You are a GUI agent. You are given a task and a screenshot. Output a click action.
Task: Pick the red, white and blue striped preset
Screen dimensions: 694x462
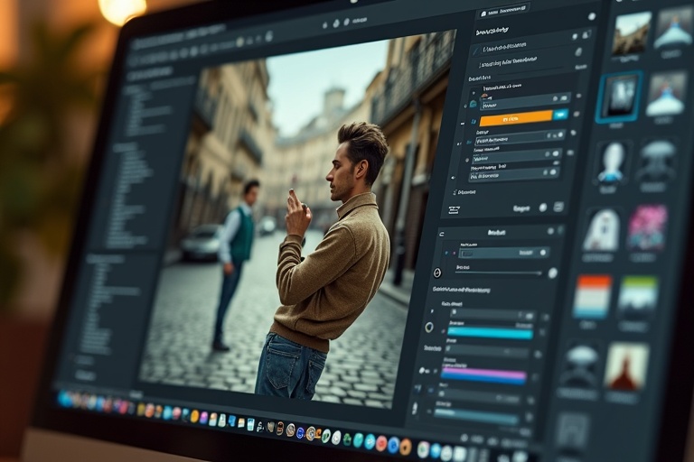pos(592,296)
